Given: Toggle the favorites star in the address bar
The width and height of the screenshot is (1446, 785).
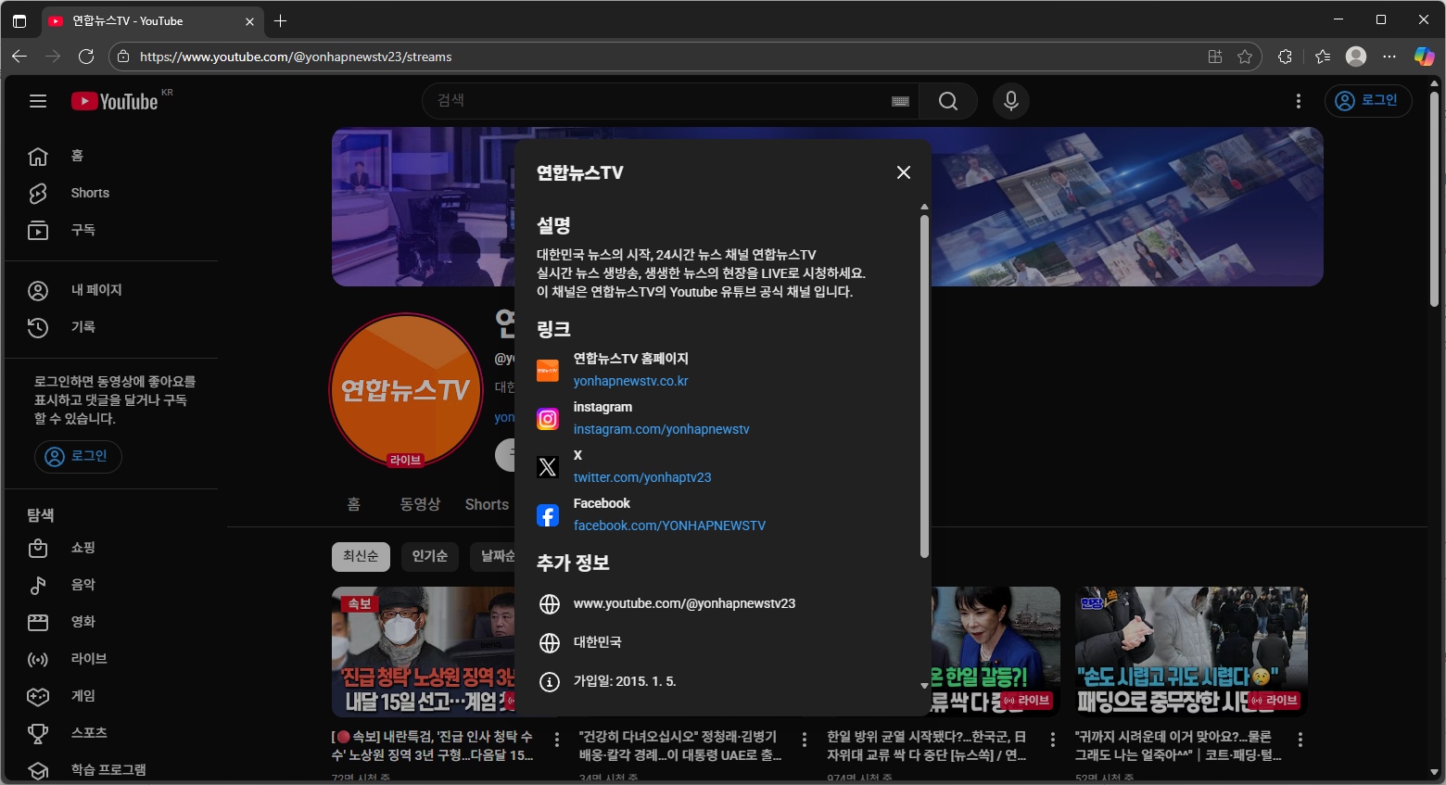Looking at the screenshot, I should [x=1245, y=57].
